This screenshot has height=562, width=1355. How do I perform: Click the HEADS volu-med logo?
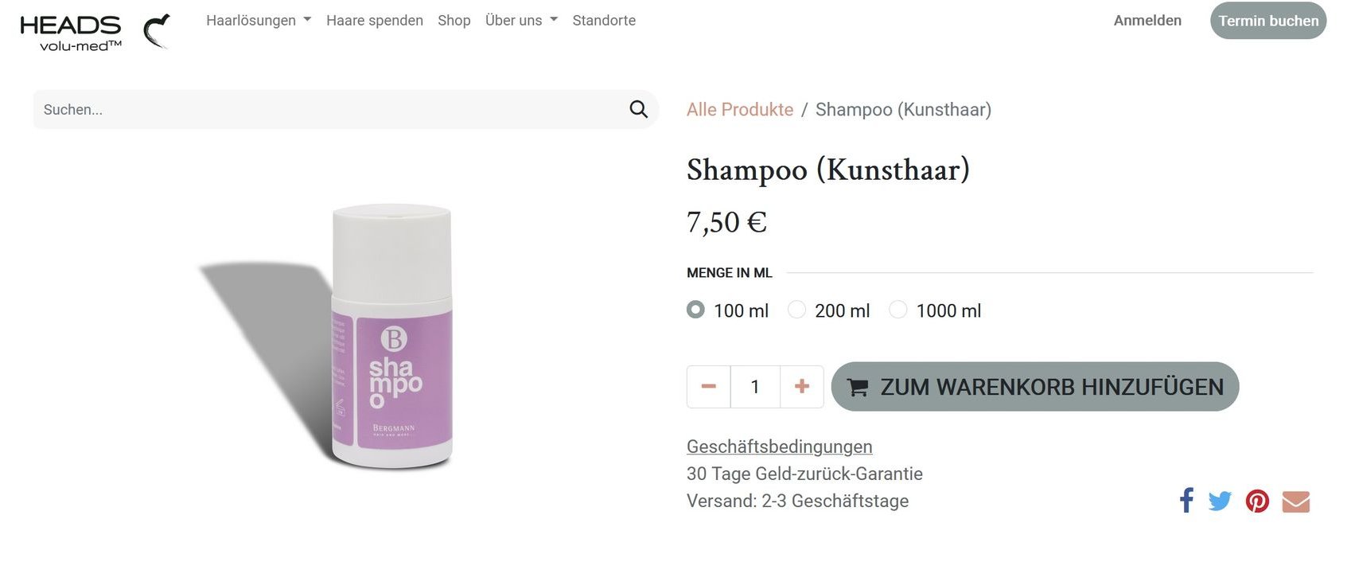[95, 32]
